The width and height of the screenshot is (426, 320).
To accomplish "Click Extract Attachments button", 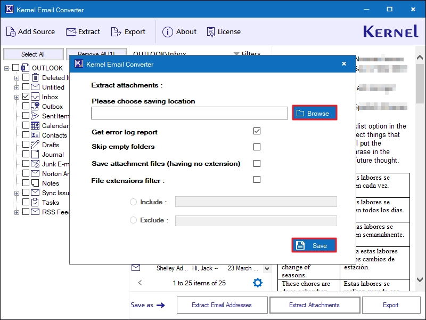I will (314, 305).
